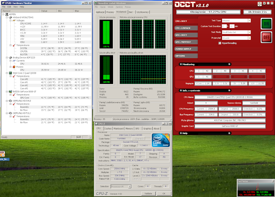Screen dimensions: 275x197
Task: Collapse the Info. o systemie section
Action: point(229,90)
